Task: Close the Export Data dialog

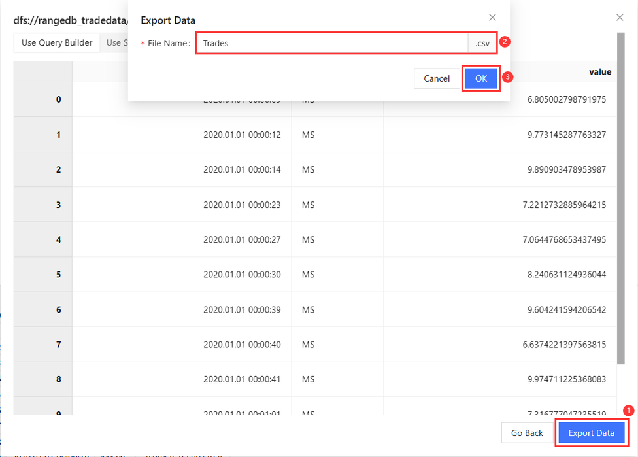Action: pyautogui.click(x=492, y=18)
